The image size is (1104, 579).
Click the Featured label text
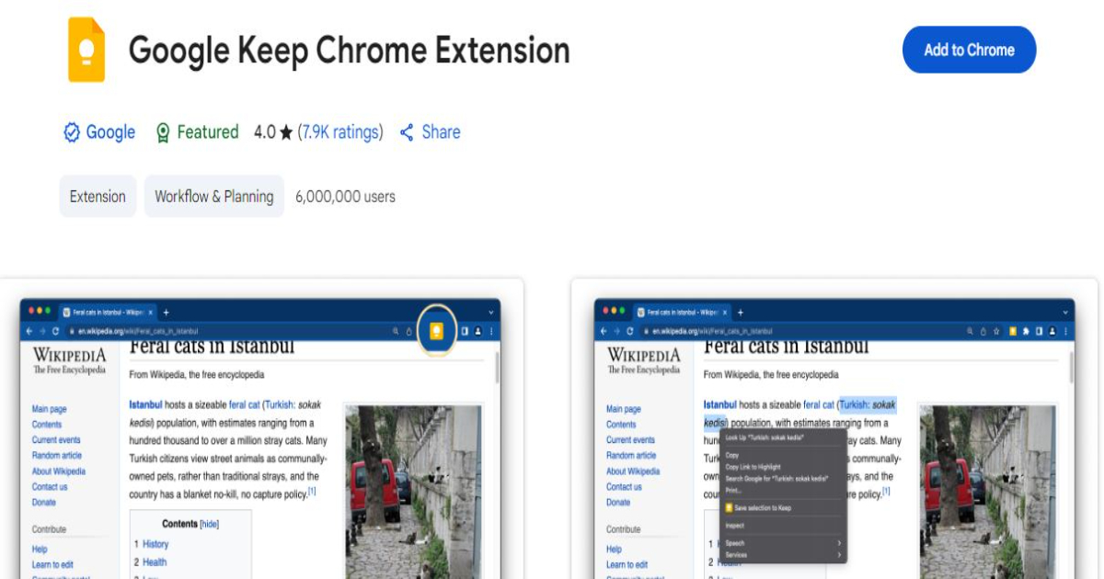tap(208, 132)
